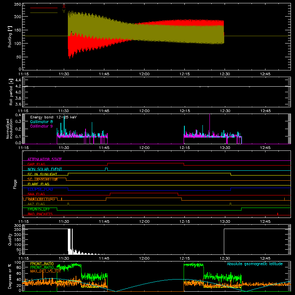Image resolution: width=295 pixels, height=295 pixels.
Task: Click the cyan 'Collimator 8' legend label
Action: coord(41,122)
